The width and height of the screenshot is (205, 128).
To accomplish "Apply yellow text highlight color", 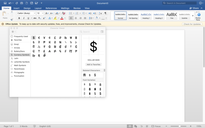I will (55, 18).
